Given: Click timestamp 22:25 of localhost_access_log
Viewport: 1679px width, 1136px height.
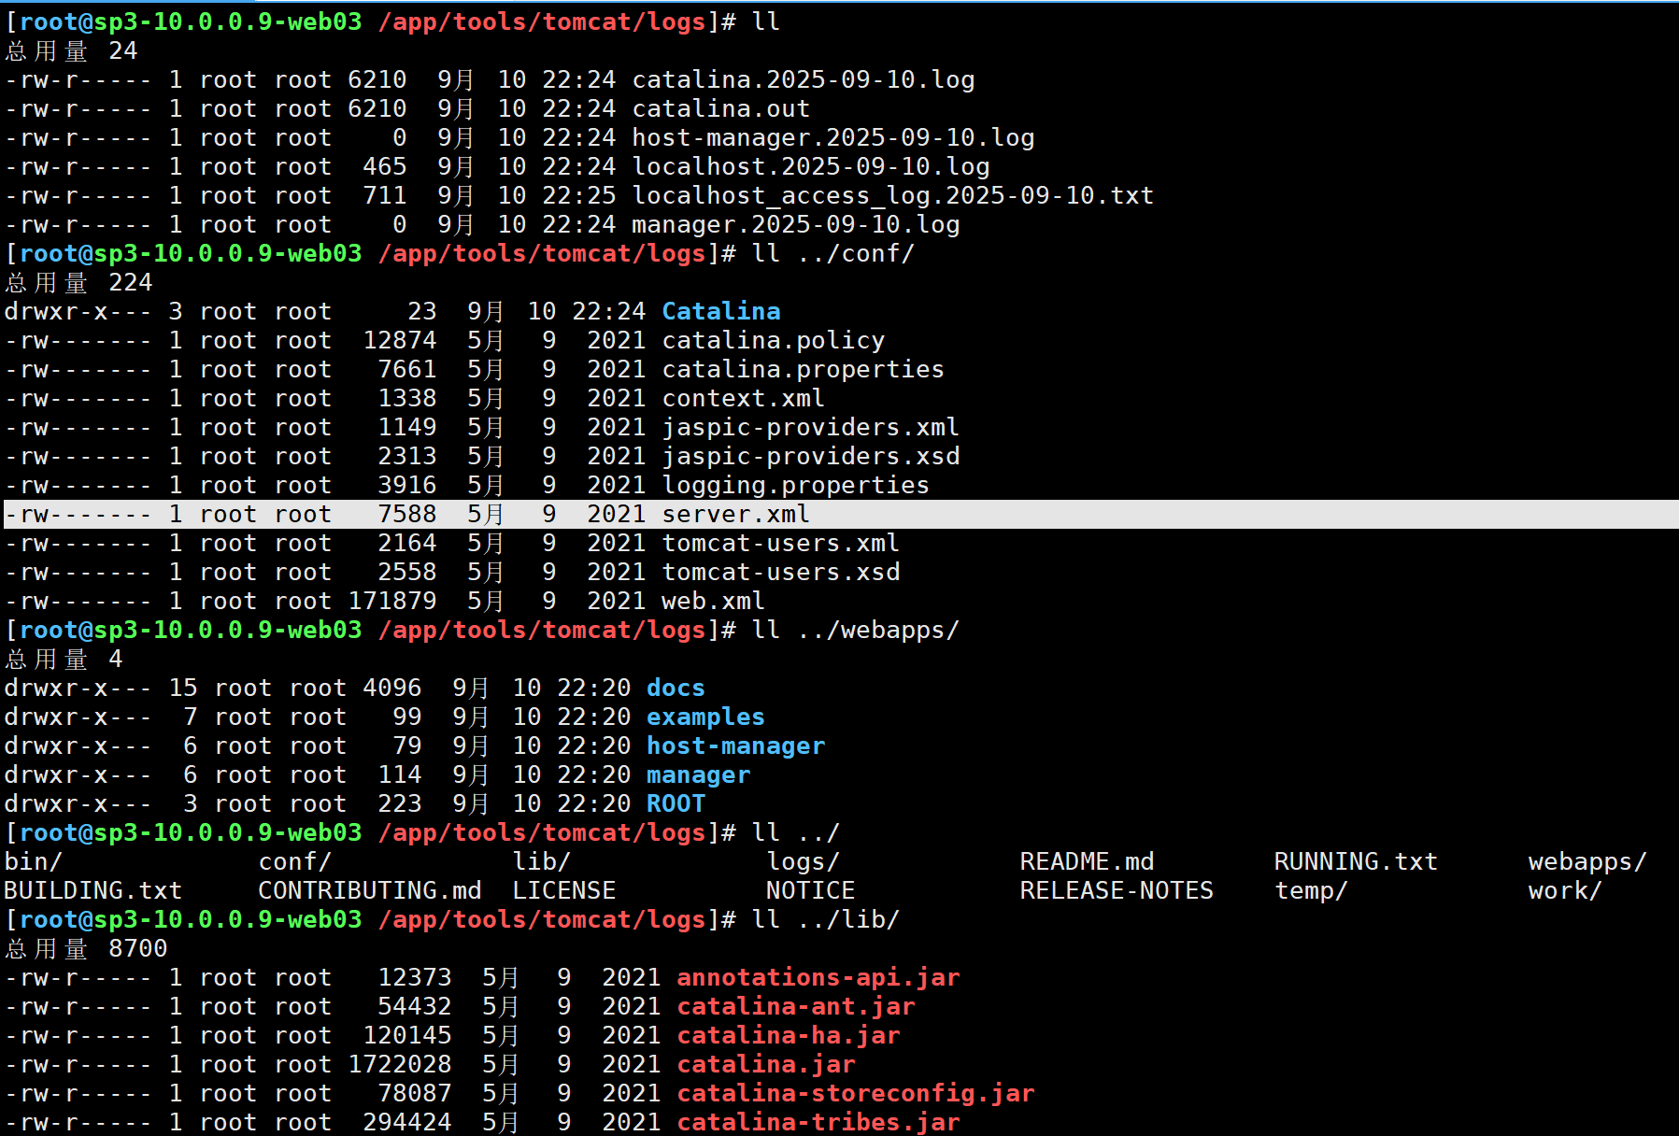Looking at the screenshot, I should coord(579,195).
